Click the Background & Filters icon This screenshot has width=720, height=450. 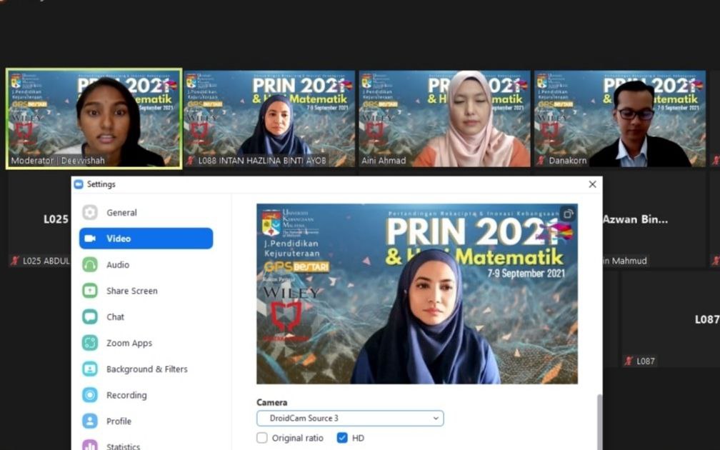(90, 369)
